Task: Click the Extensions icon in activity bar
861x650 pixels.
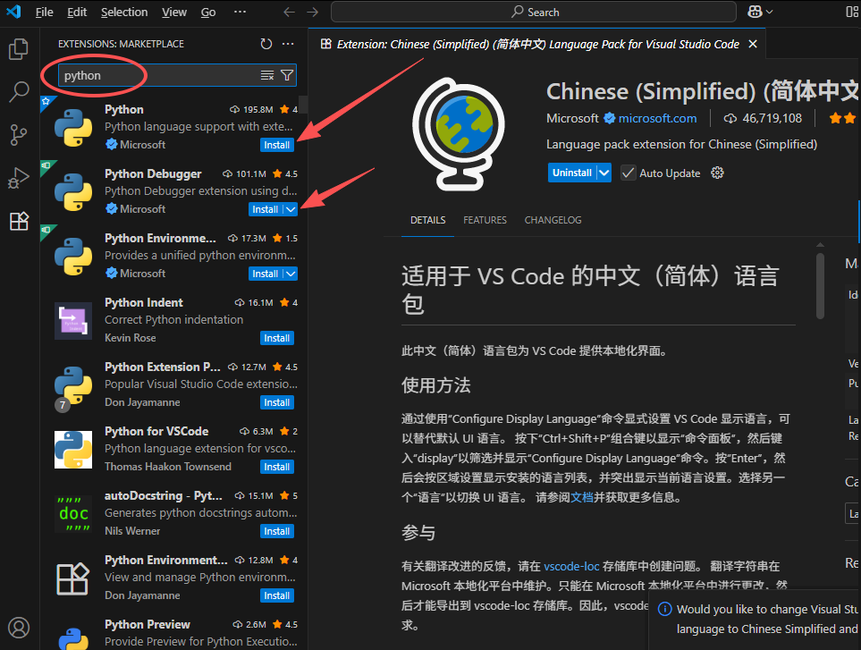Action: (x=19, y=222)
